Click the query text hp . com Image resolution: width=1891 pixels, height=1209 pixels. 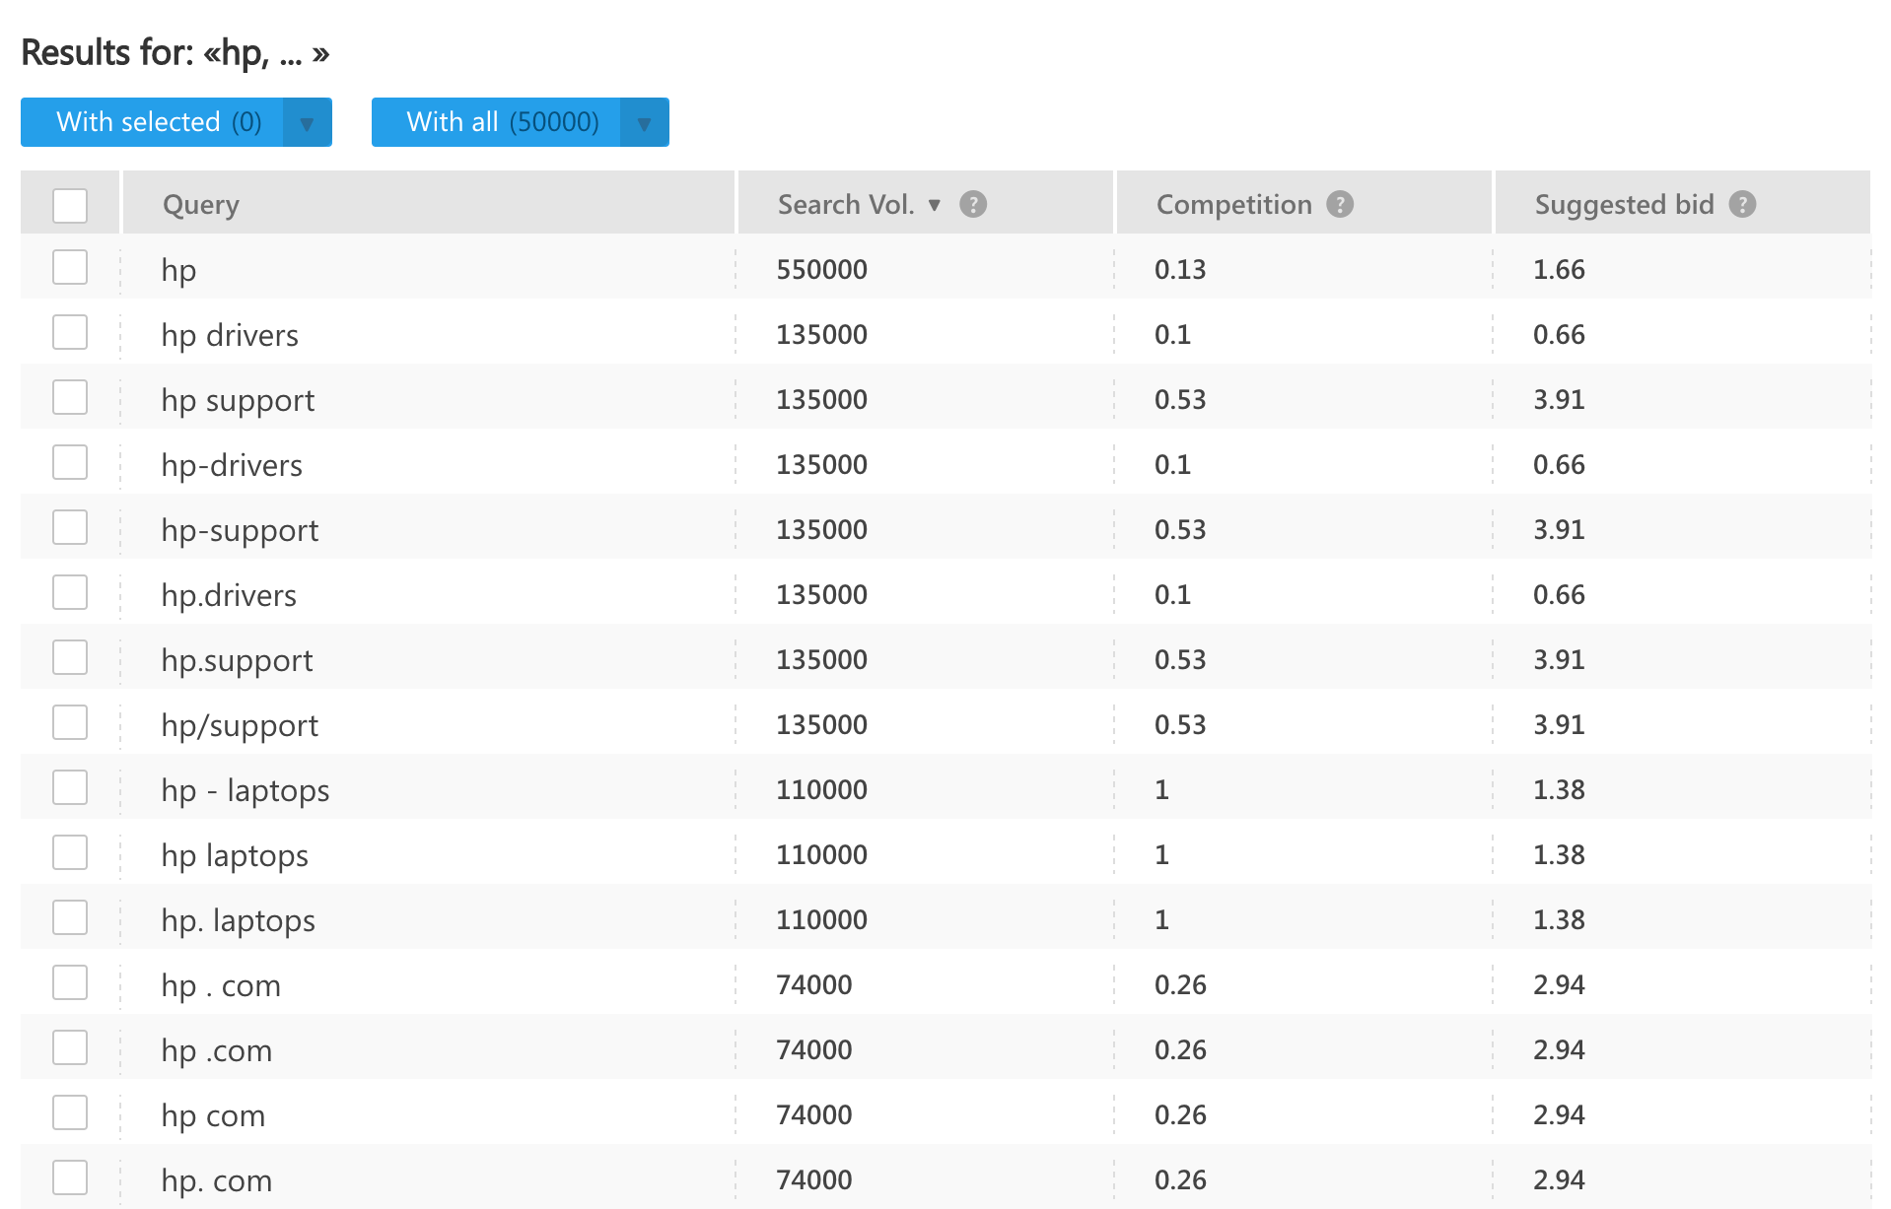[221, 985]
